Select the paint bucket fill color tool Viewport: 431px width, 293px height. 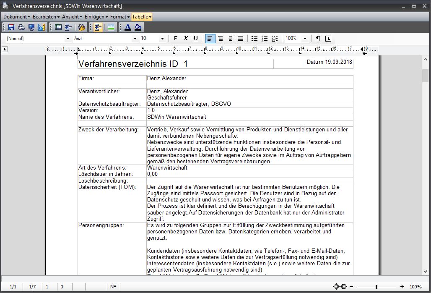[x=138, y=27]
